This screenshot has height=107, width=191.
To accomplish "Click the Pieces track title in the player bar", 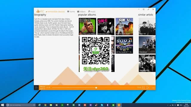I will point(42,87).
